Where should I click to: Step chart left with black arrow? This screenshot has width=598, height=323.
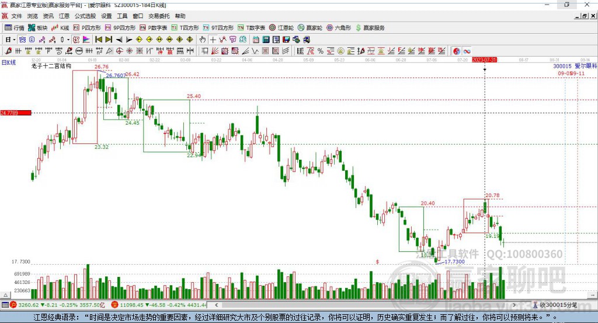[x=119, y=40]
